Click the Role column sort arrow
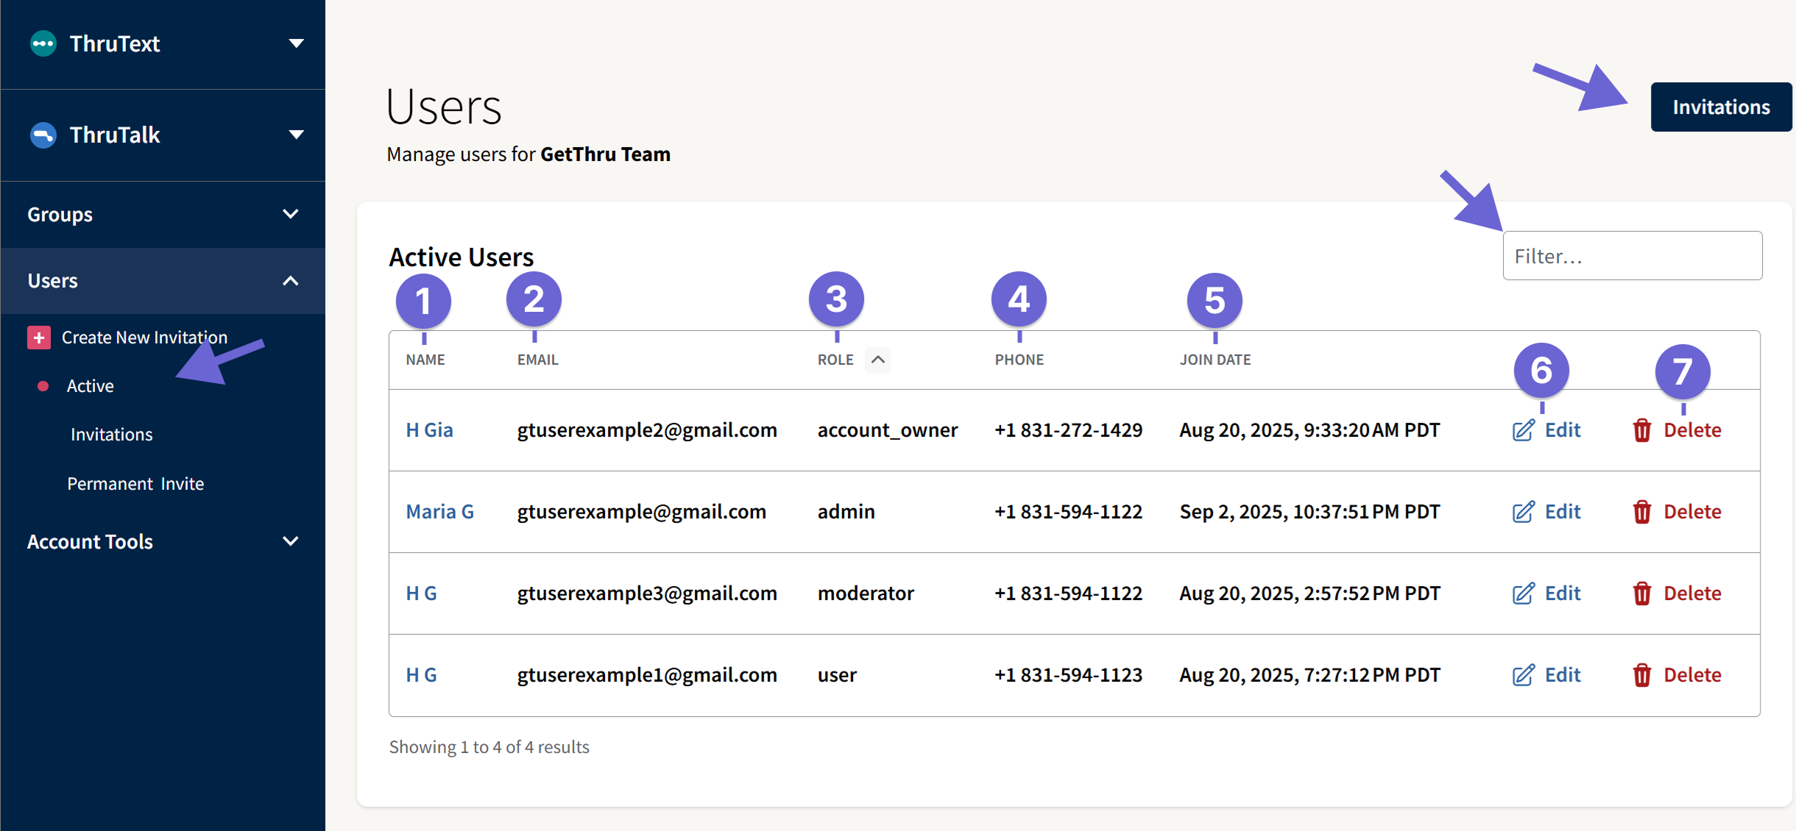Screen dimensions: 1796x831 [x=877, y=360]
